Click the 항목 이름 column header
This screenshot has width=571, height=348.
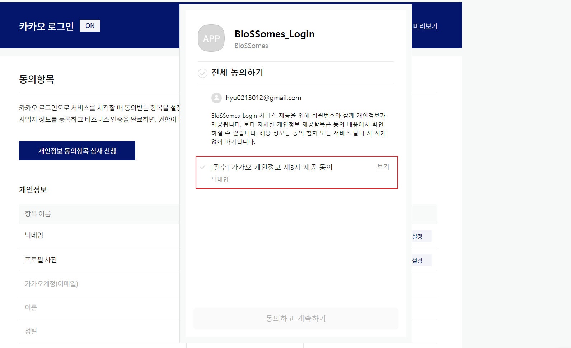(38, 214)
